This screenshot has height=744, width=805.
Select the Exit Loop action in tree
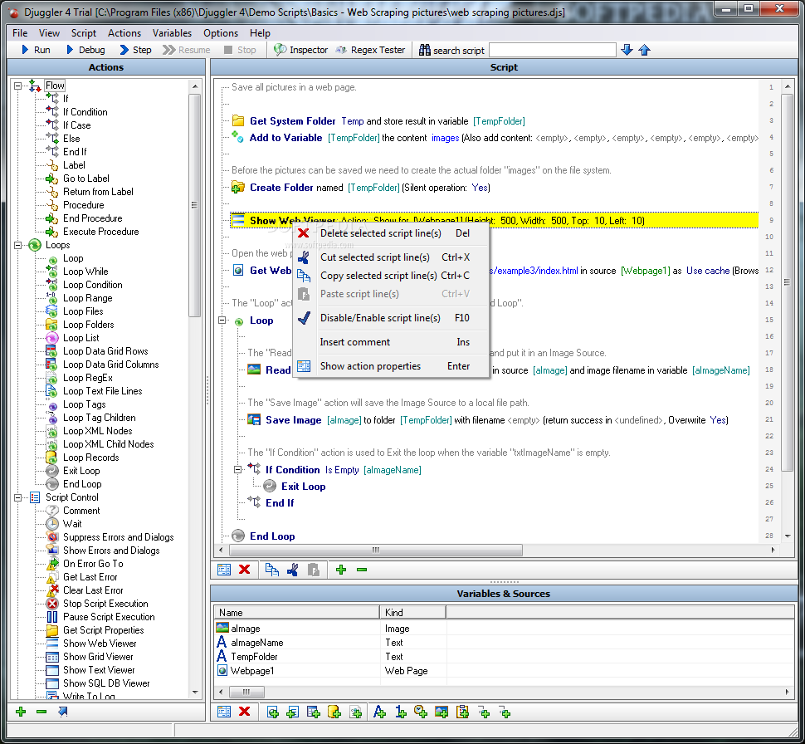click(x=81, y=471)
